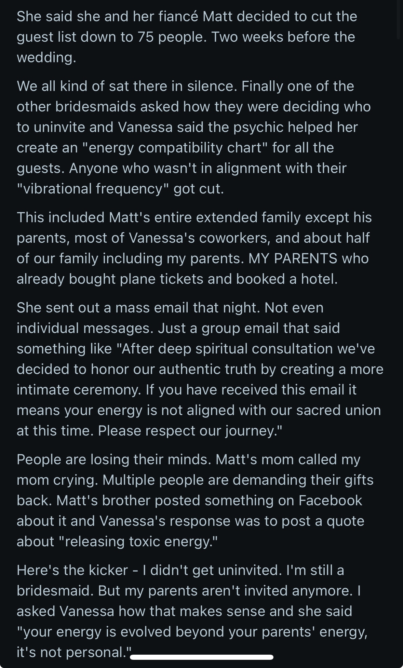Click the sentence "Please respect our journey."
403x668 pixels.
190,431
